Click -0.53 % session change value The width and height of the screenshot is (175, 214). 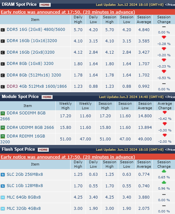pyautogui.click(x=164, y=78)
